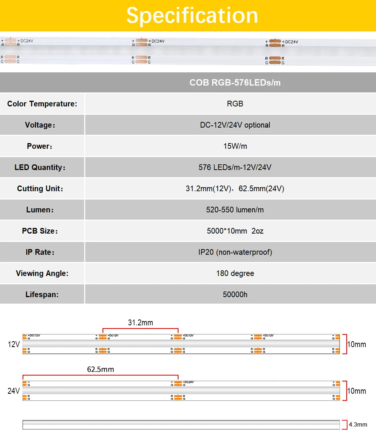Click the 24V strip cutting diagram
Image resolution: width=376 pixels, height=440 pixels.
coord(181,391)
